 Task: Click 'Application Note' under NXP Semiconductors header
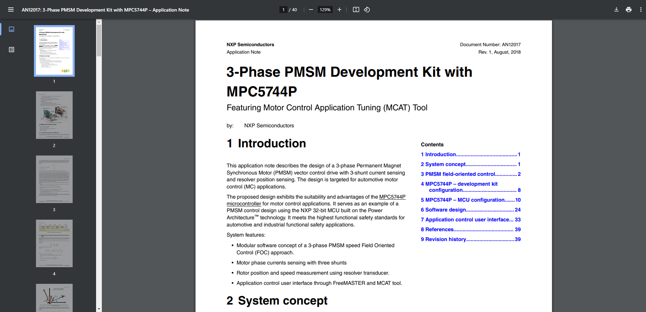(243, 52)
